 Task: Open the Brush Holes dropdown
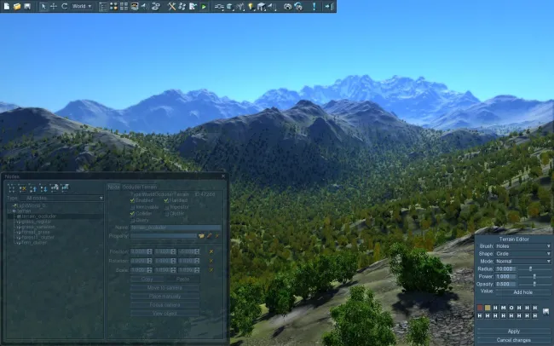(x=523, y=246)
